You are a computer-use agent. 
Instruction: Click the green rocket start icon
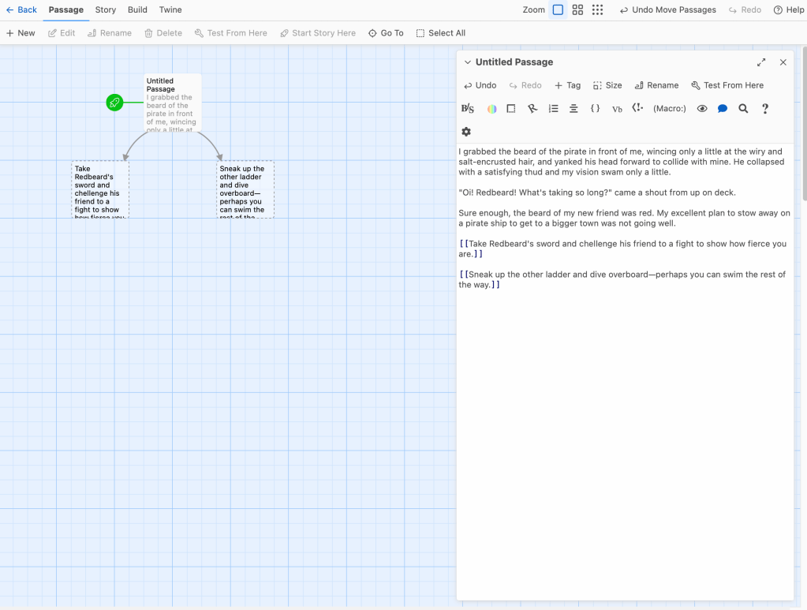[115, 102]
